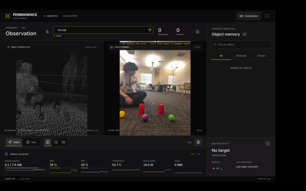
Task: Click the Robot Perspective navigation arrow icon
Action: pyautogui.click(x=8, y=47)
